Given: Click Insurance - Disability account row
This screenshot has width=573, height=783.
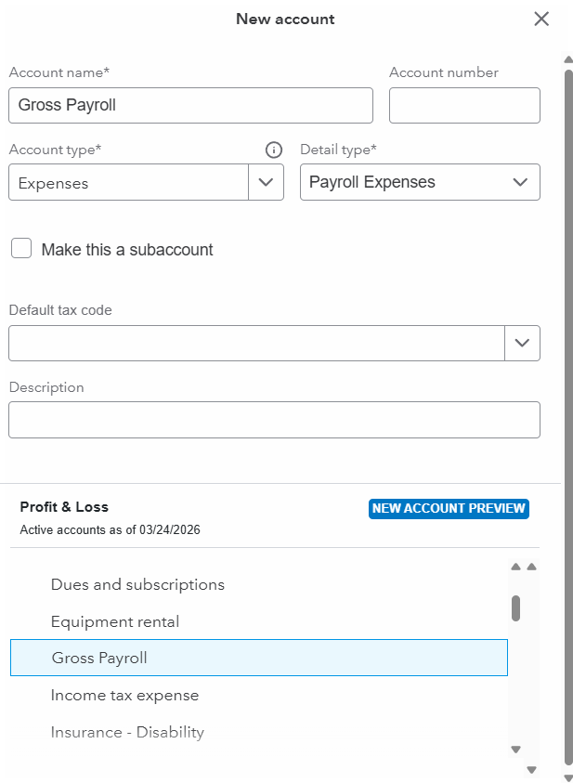Looking at the screenshot, I should (x=127, y=732).
